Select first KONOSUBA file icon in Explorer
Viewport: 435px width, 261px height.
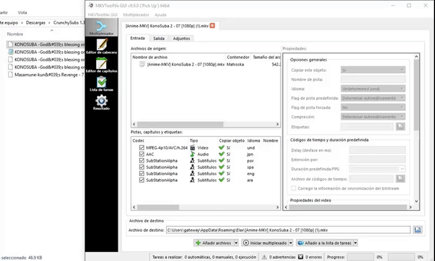point(10,45)
